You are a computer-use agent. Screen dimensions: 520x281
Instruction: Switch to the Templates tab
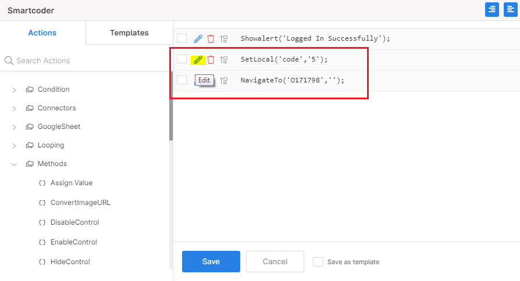click(x=129, y=33)
